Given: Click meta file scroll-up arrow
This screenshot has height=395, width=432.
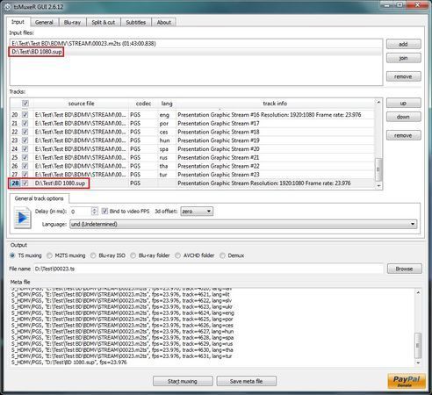Looking at the screenshot, I should 418,292.
